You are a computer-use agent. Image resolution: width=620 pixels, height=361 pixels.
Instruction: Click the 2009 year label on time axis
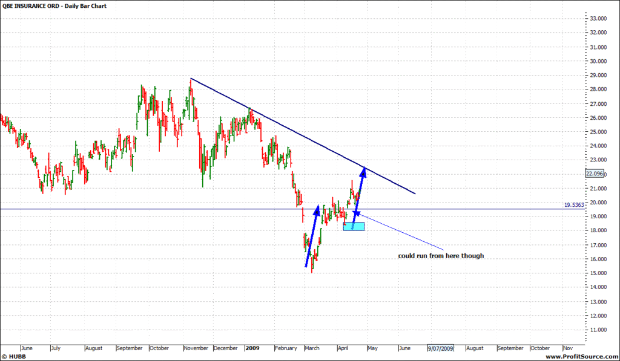point(252,348)
